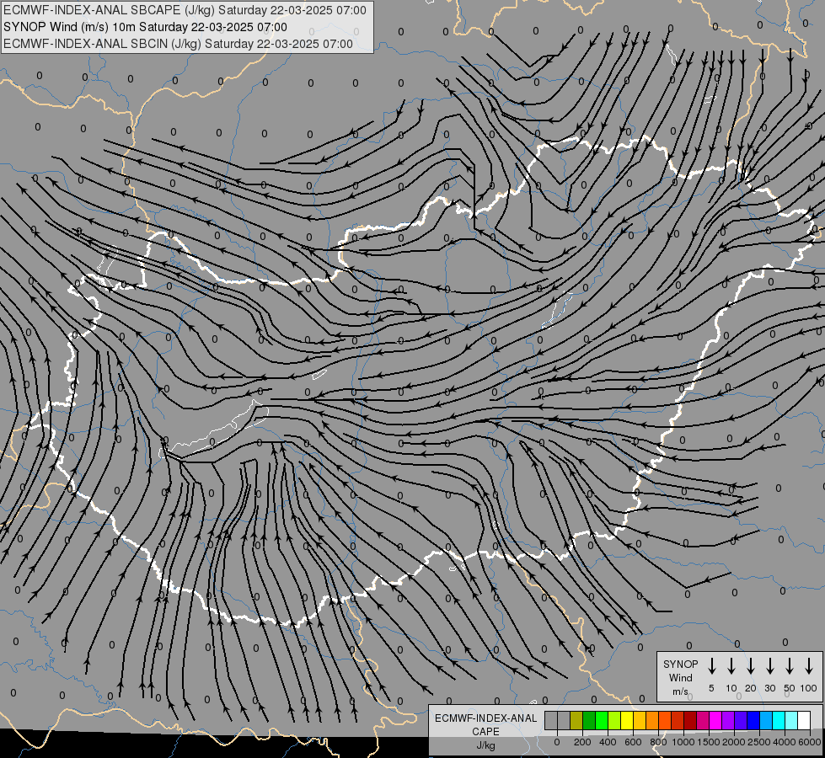Screen dimensions: 825x758
Task: Click the 'm/s' unit in wind legend
Action: click(x=680, y=691)
